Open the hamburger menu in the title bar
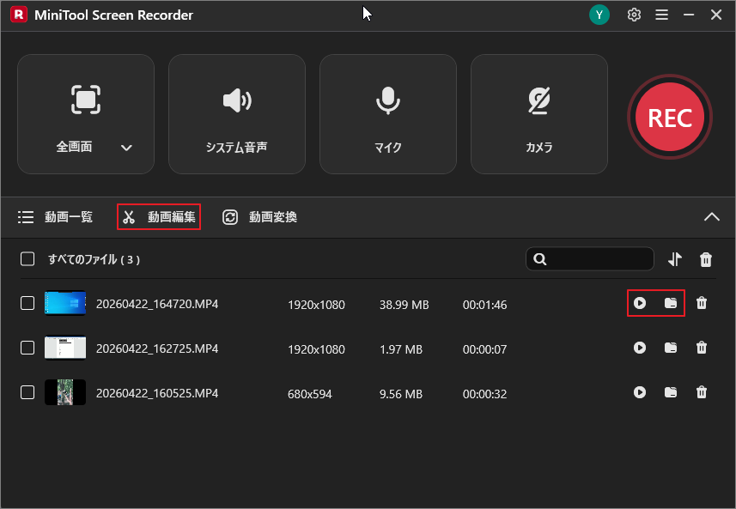 click(x=662, y=15)
